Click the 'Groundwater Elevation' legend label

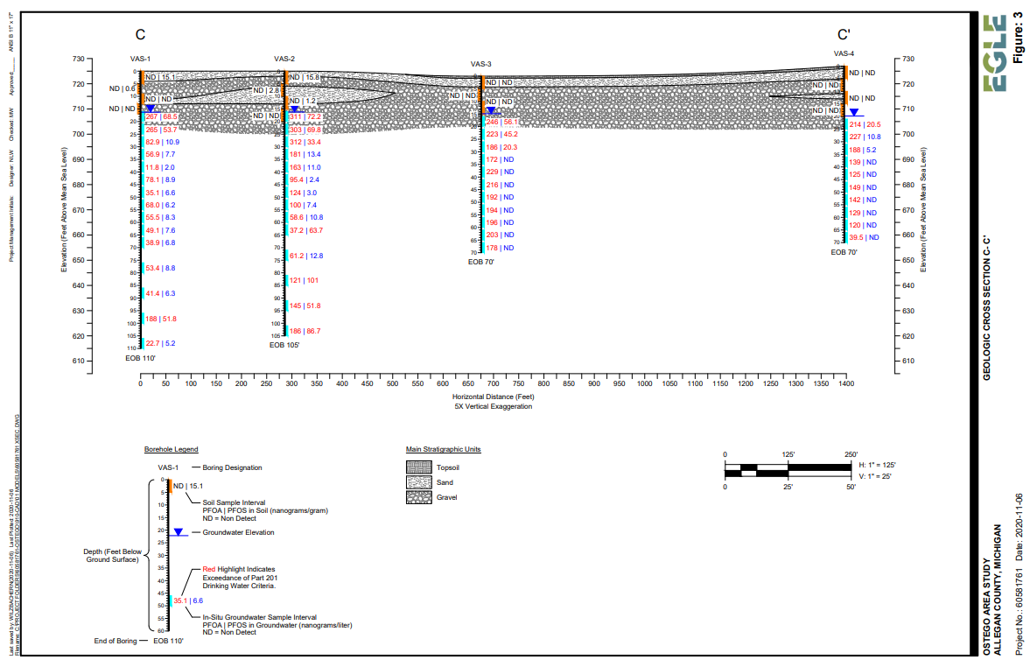coord(238,533)
